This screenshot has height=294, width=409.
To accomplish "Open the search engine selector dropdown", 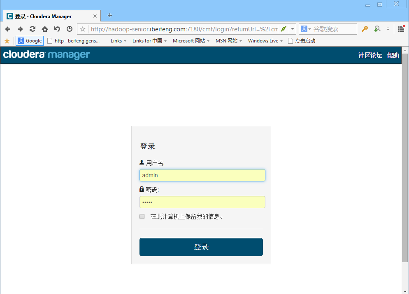I will (306, 29).
